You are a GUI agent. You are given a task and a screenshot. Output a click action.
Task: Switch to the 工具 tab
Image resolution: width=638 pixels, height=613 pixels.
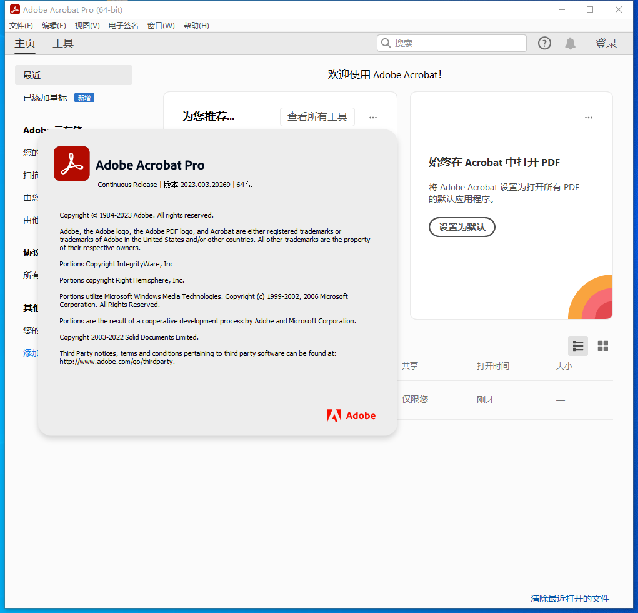62,43
